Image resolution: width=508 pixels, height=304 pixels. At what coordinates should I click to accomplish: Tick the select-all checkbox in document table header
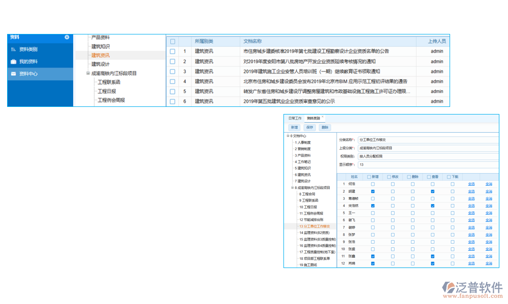coord(173,42)
